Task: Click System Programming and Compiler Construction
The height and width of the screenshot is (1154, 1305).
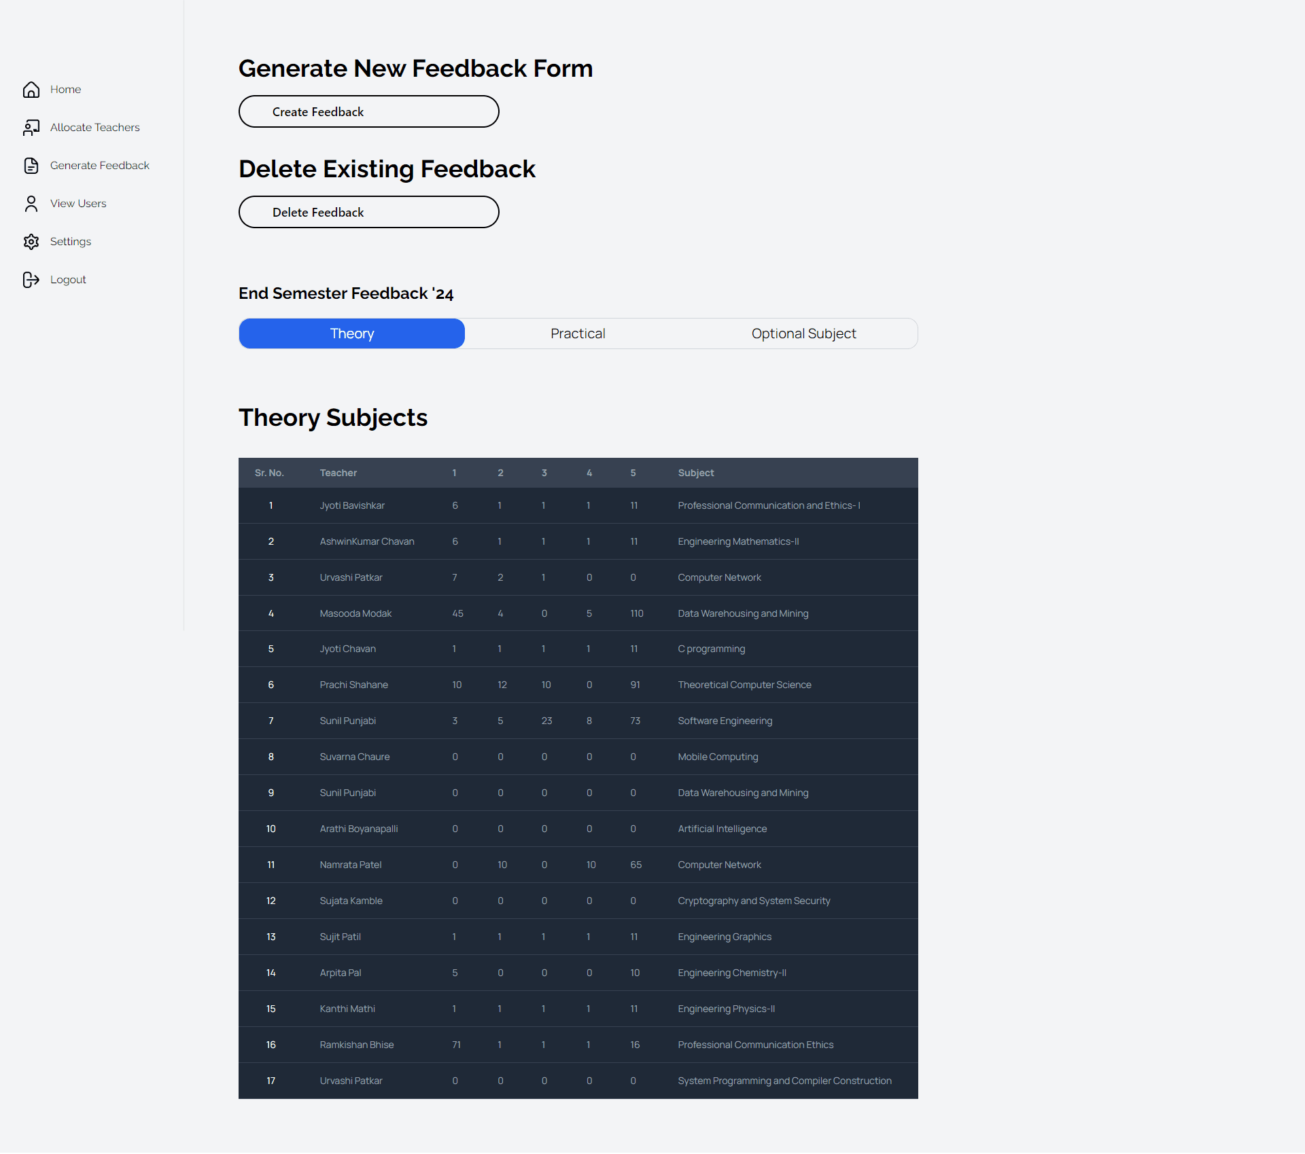Action: (784, 1081)
